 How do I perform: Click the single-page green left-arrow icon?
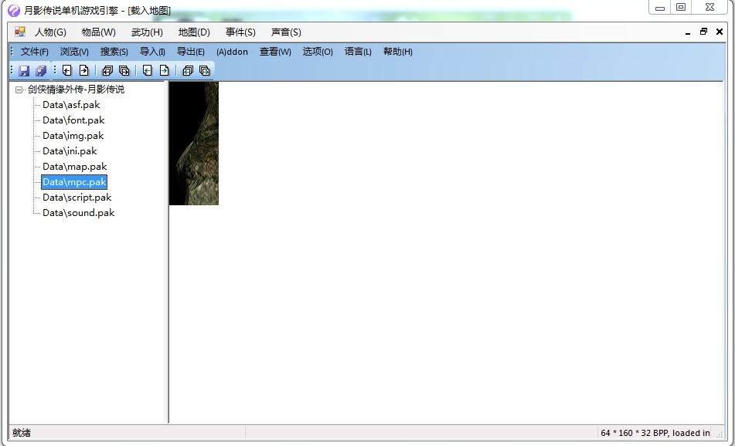click(x=147, y=71)
